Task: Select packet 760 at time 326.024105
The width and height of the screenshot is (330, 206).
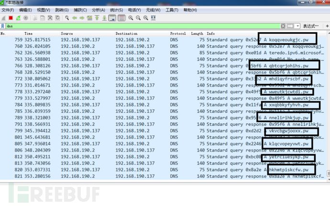Action: click(163, 46)
